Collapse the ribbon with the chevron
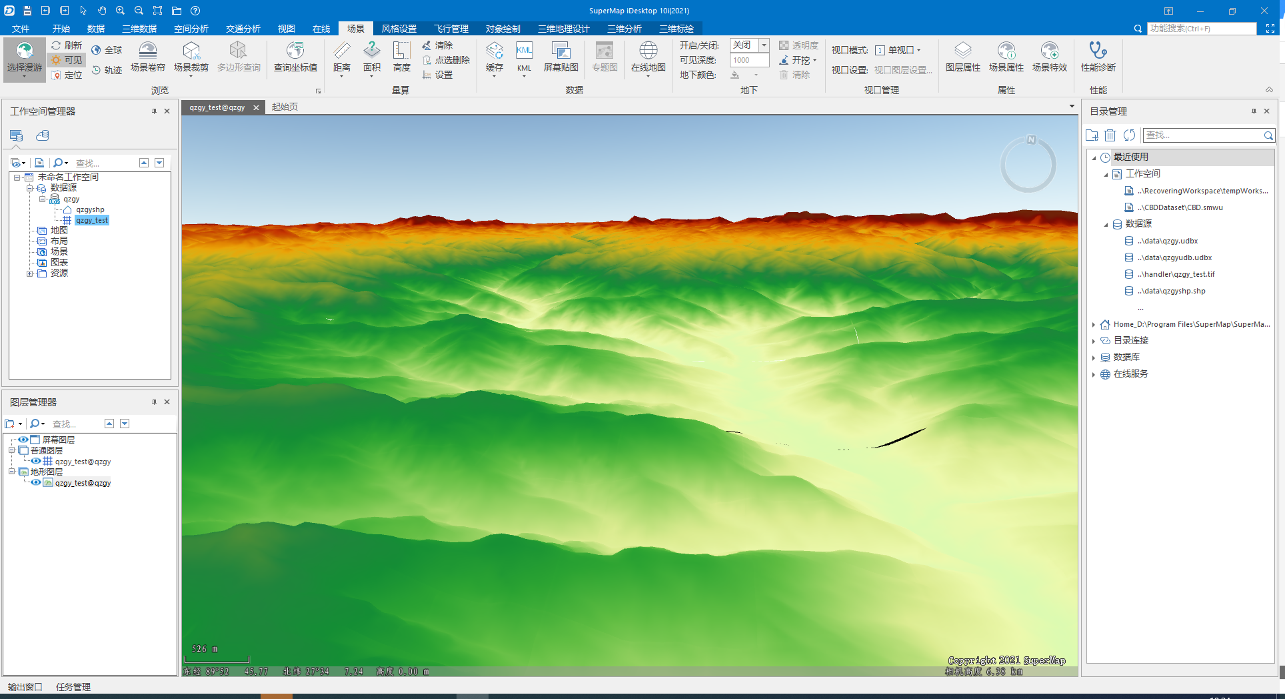 tap(1269, 90)
